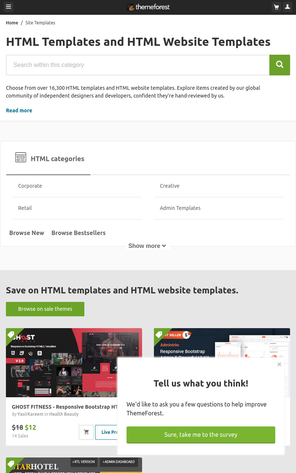Click the HTML categories panel icon

click(x=21, y=157)
